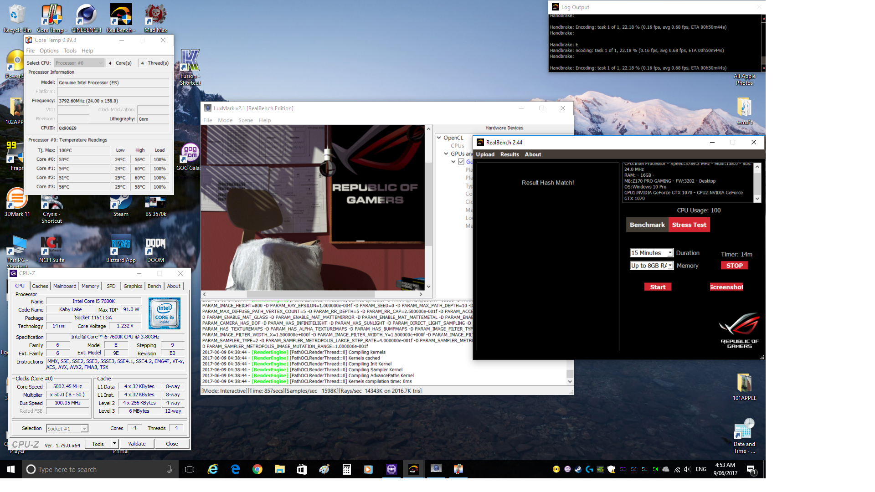Launch Google Chrome from the taskbar

[x=257, y=469]
